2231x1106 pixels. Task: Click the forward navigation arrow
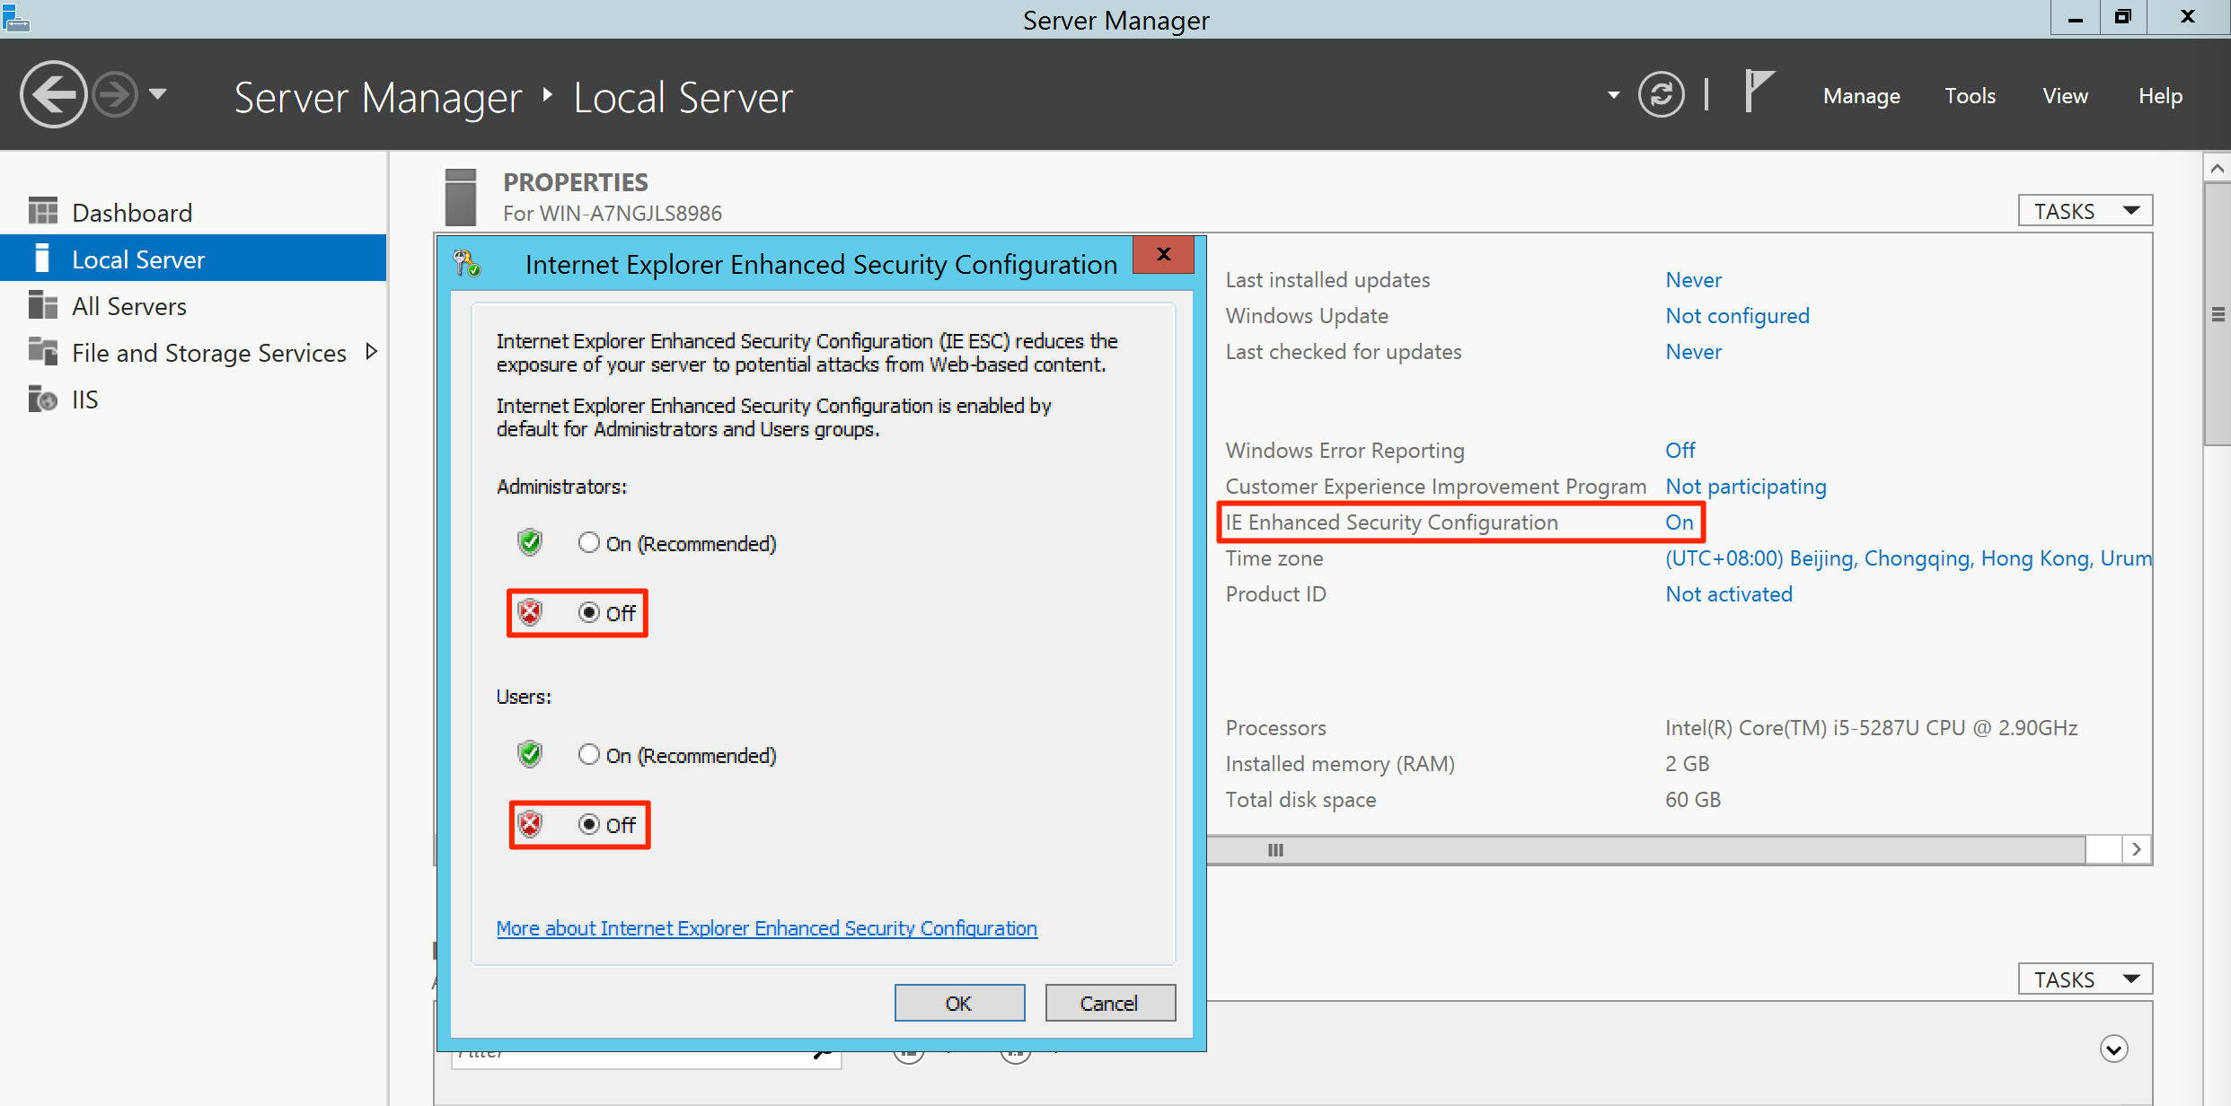(116, 94)
